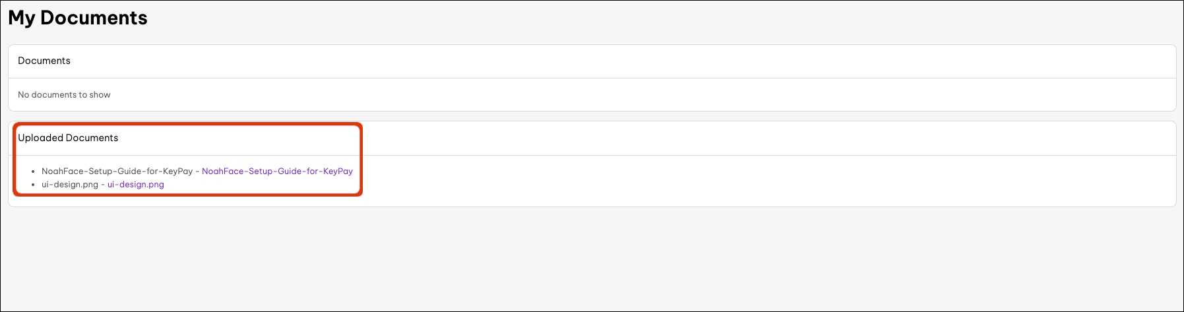Click "NoahFace" at the start of the purple link
Image resolution: width=1184 pixels, height=312 pixels.
223,171
